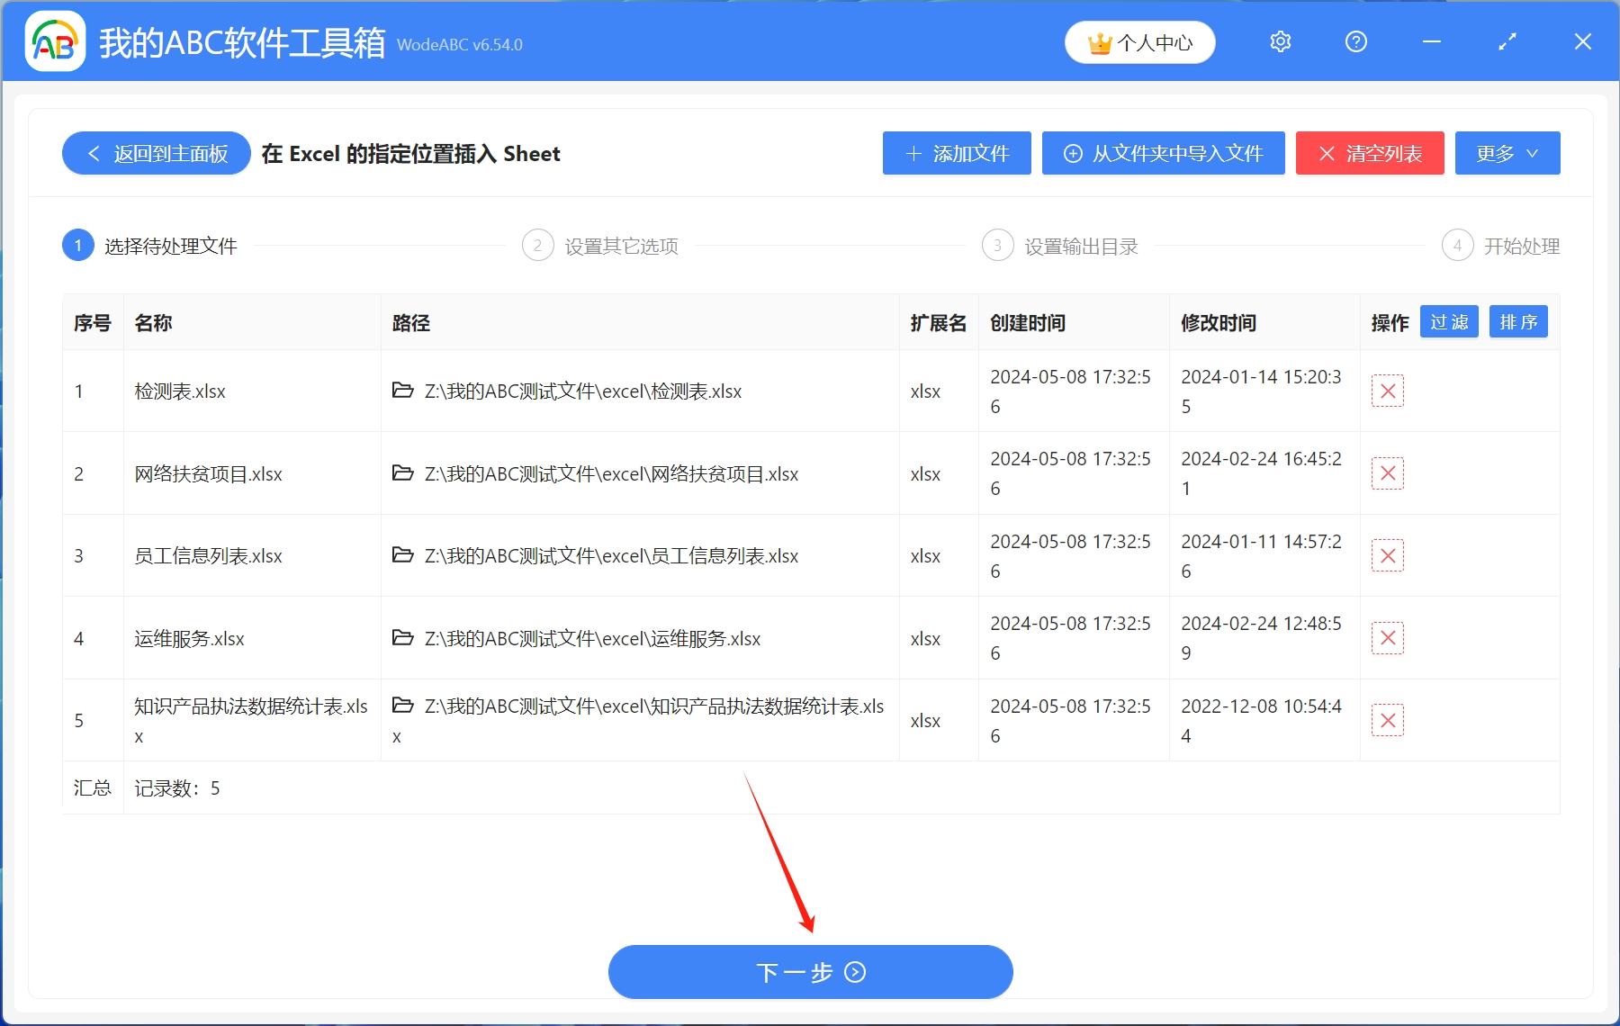Viewport: 1620px width, 1026px height.
Task: Click 添加文件 to add files
Action: [x=957, y=154]
